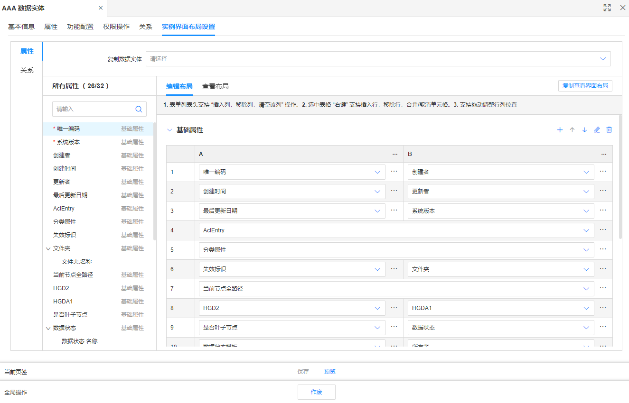Open the 更新者 dropdown in row 2

[501, 192]
